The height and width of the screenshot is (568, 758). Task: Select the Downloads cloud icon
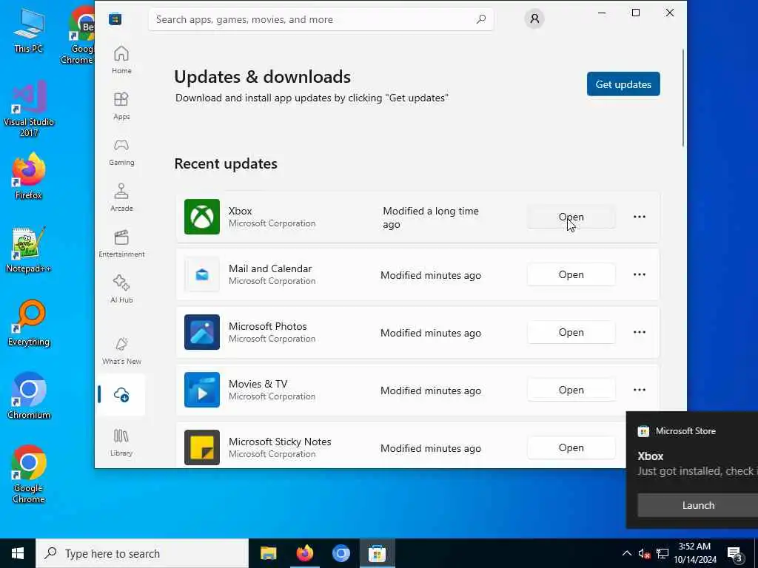click(x=121, y=395)
